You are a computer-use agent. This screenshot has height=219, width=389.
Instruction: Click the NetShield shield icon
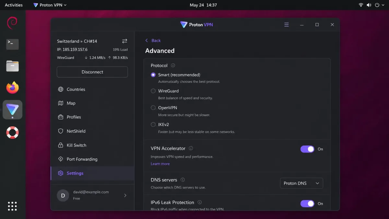pyautogui.click(x=61, y=131)
